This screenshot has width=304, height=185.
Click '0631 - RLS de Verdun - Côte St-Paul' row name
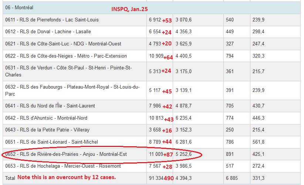click(x=68, y=71)
